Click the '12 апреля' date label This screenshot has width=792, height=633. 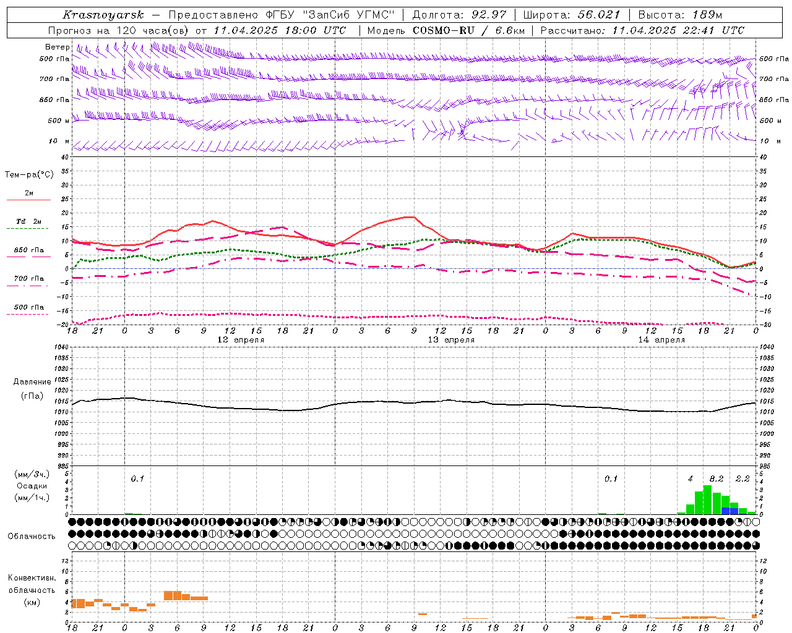pyautogui.click(x=241, y=340)
